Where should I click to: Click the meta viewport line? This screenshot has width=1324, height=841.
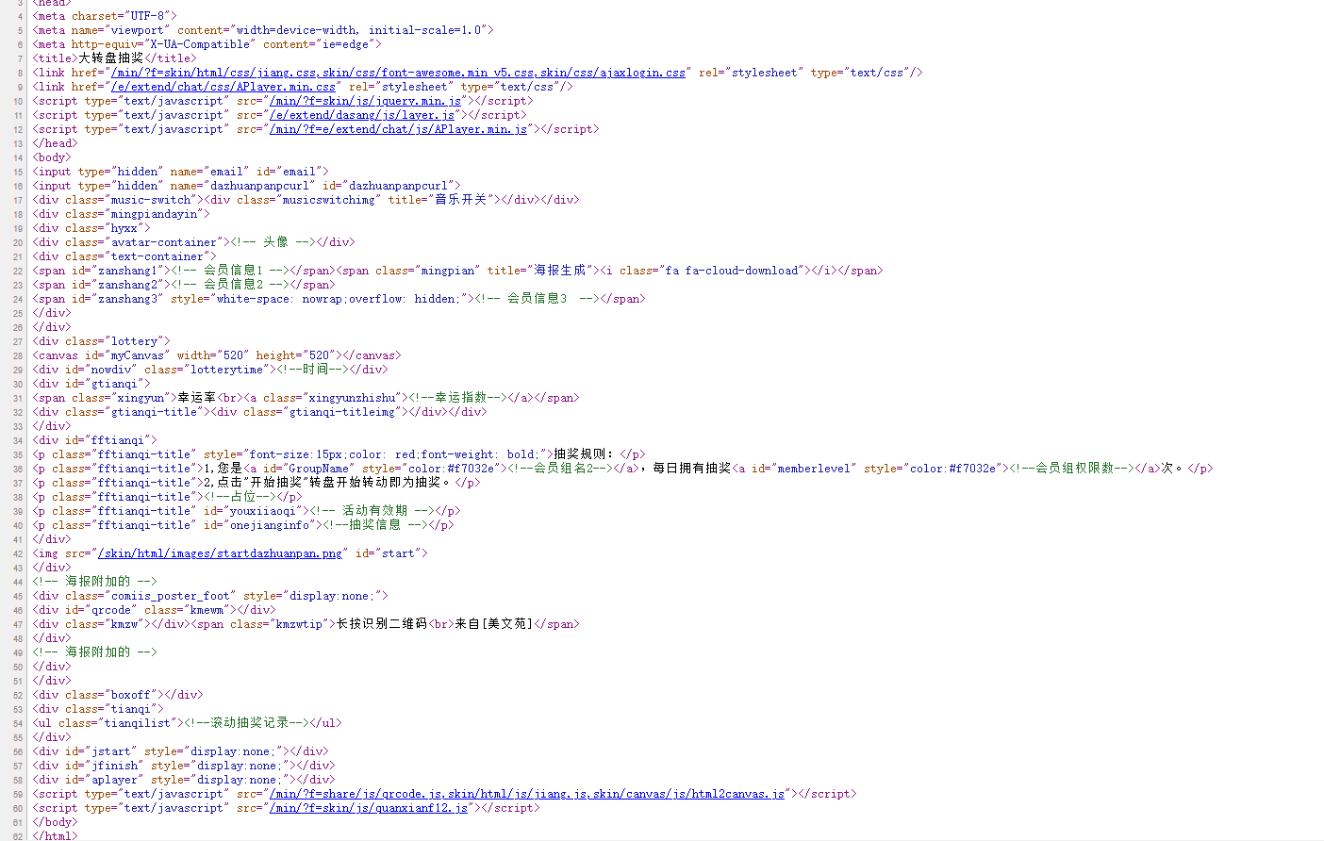(x=263, y=30)
